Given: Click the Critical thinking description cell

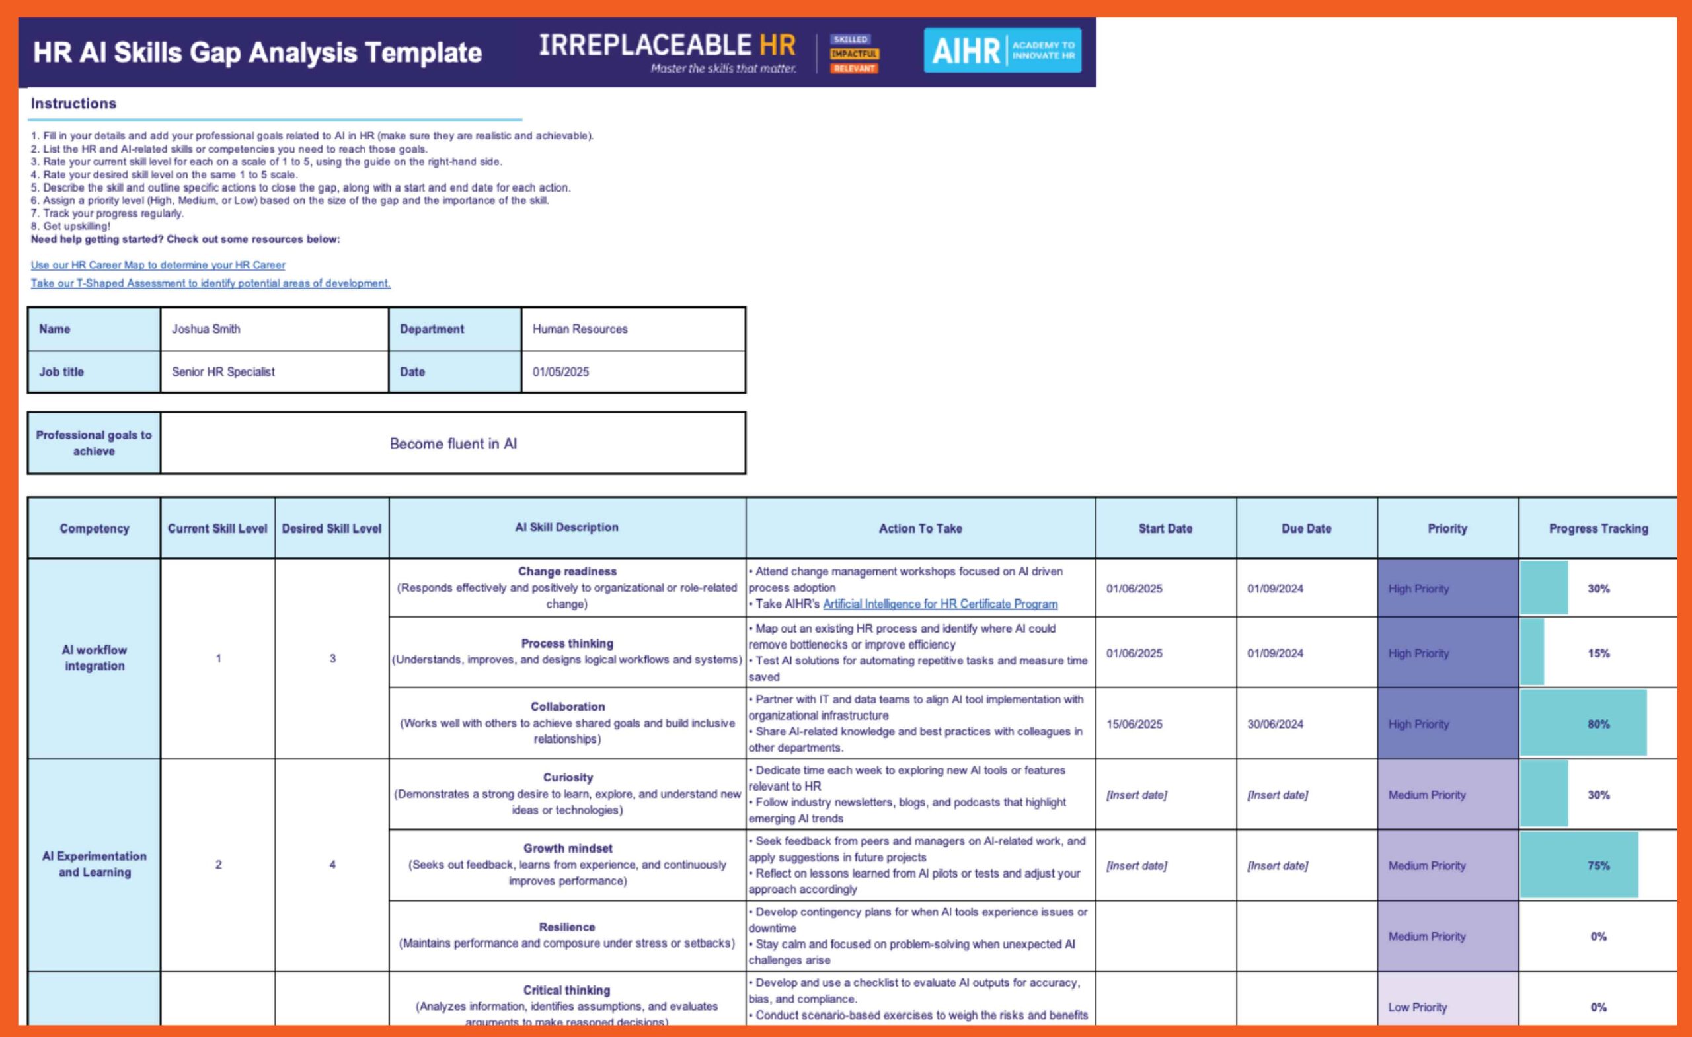Looking at the screenshot, I should click(567, 999).
